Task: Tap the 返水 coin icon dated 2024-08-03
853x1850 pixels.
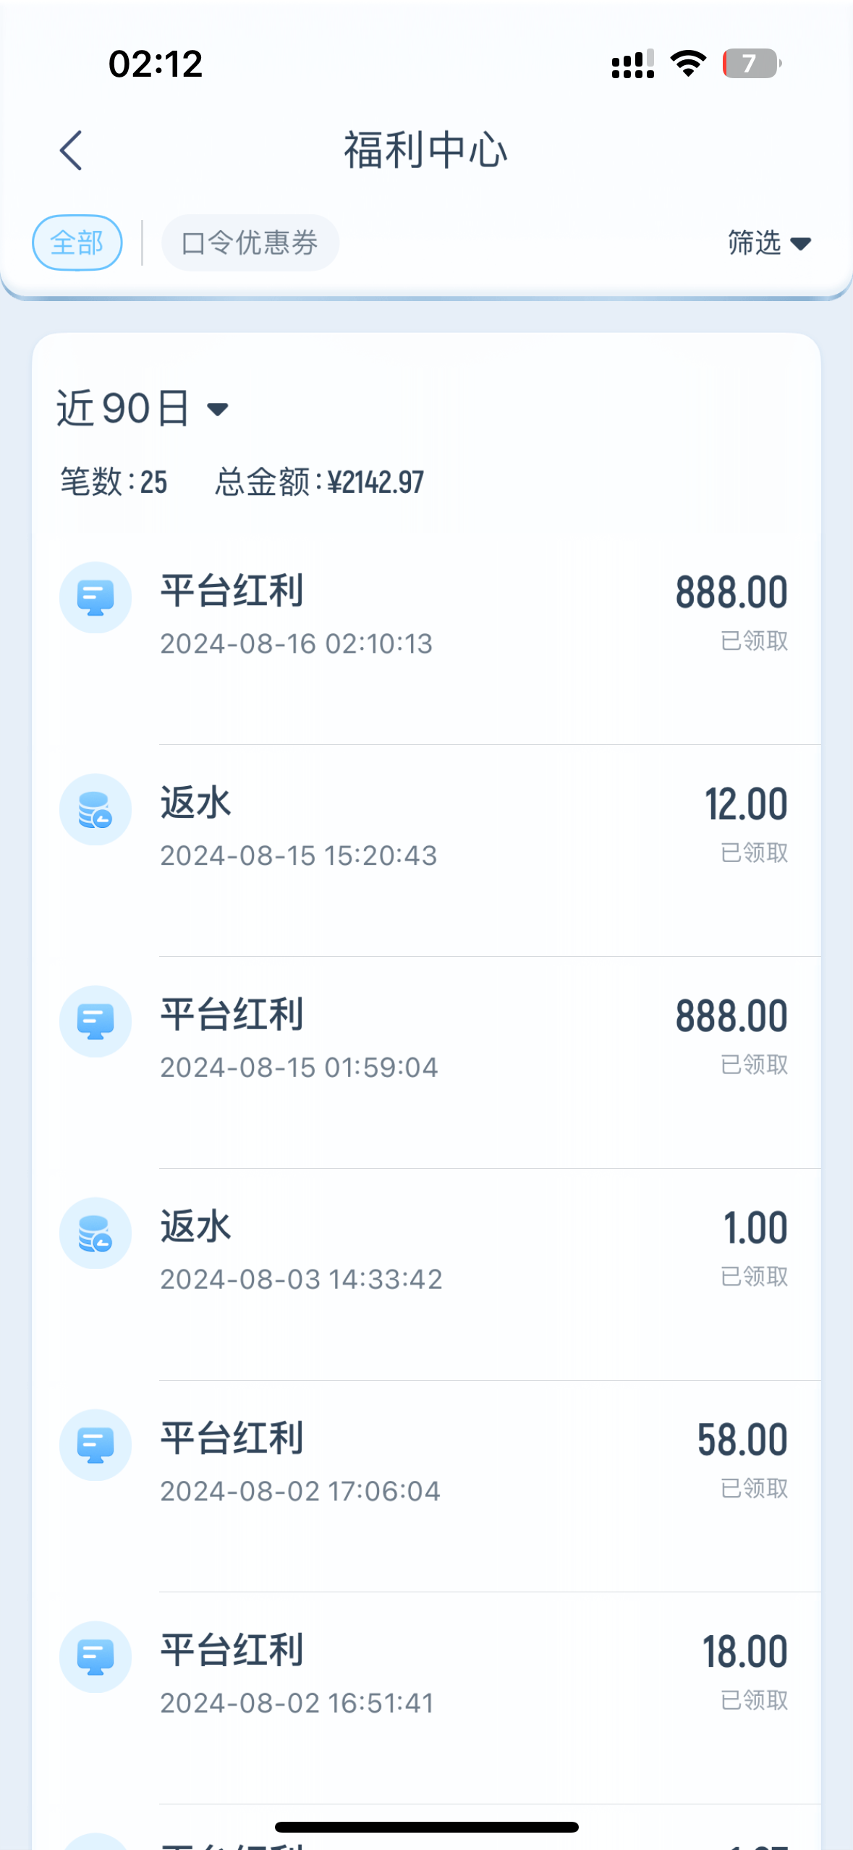Action: tap(96, 1233)
